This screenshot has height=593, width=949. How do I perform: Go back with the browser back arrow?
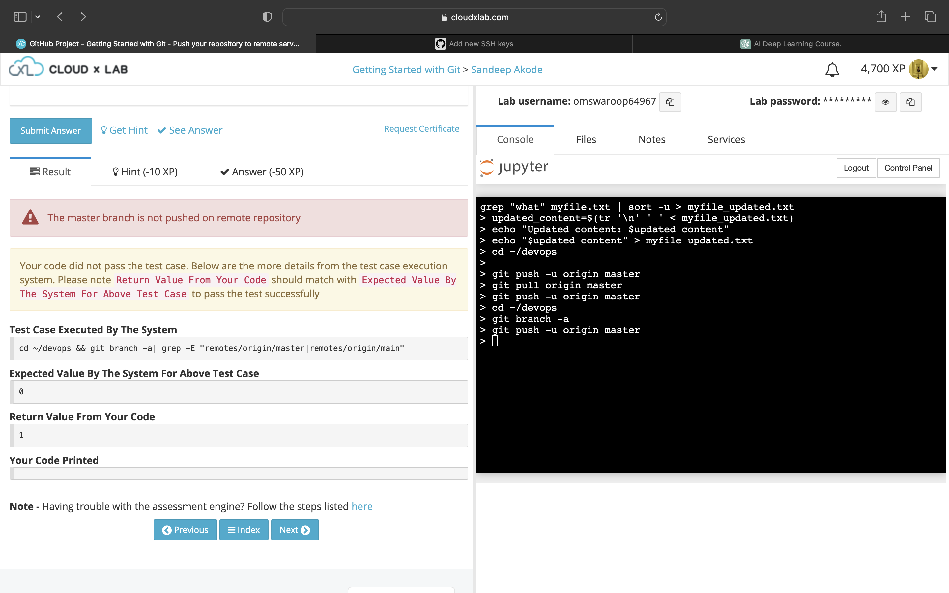click(60, 17)
